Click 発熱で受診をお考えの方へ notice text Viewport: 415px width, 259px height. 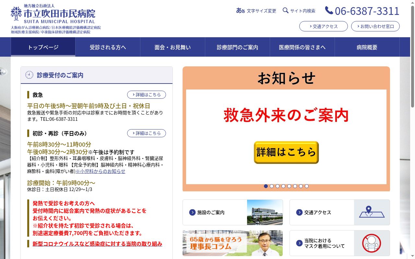point(64,203)
